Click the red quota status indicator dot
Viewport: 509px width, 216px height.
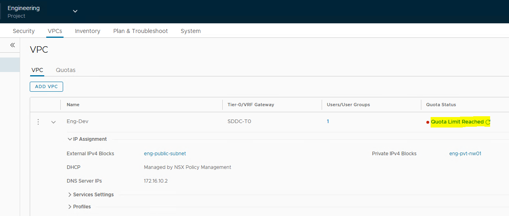pyautogui.click(x=428, y=122)
